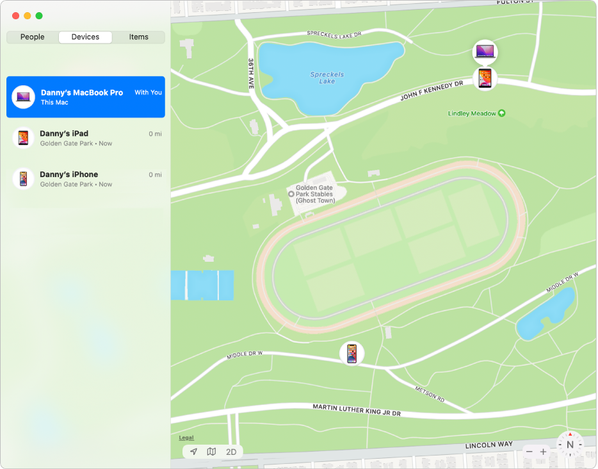Image resolution: width=598 pixels, height=469 pixels.
Task: Click the iPhone thumbnail next to Danny's iPhone
Action: coord(23,179)
